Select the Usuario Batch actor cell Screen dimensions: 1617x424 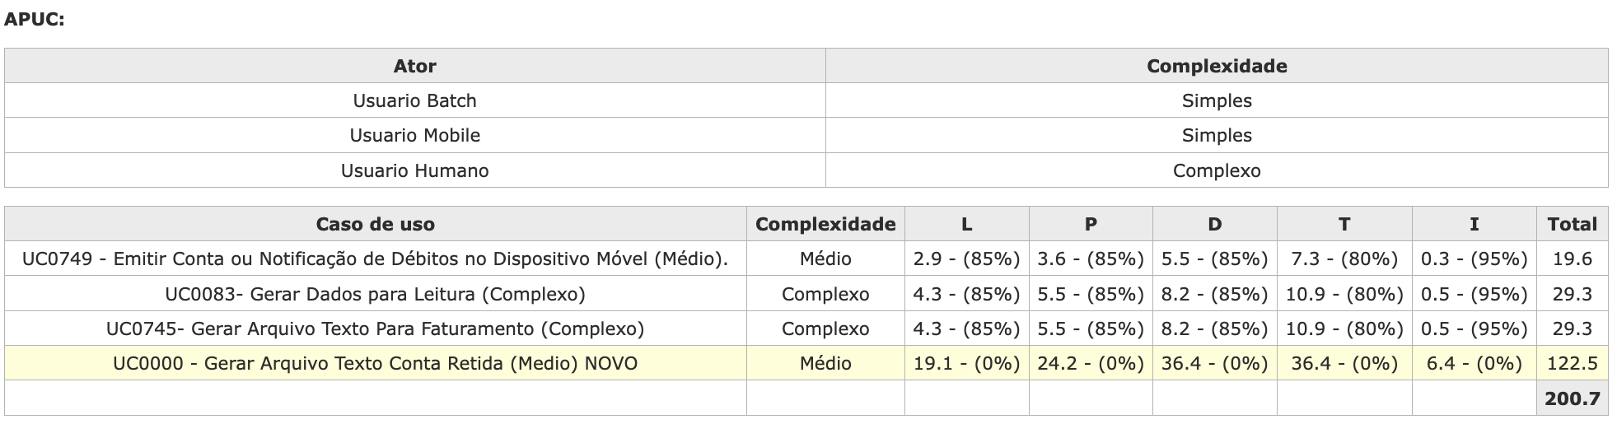tap(414, 100)
